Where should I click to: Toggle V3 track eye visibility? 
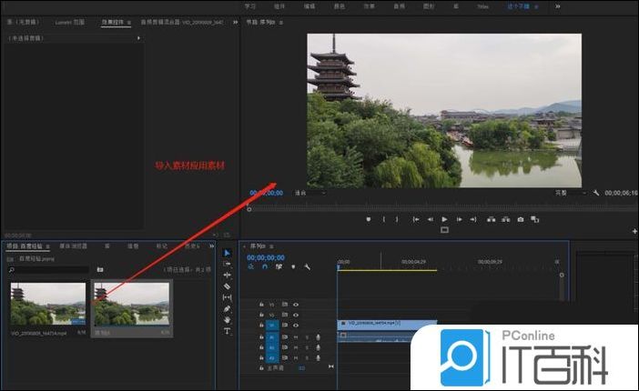coord(296,304)
